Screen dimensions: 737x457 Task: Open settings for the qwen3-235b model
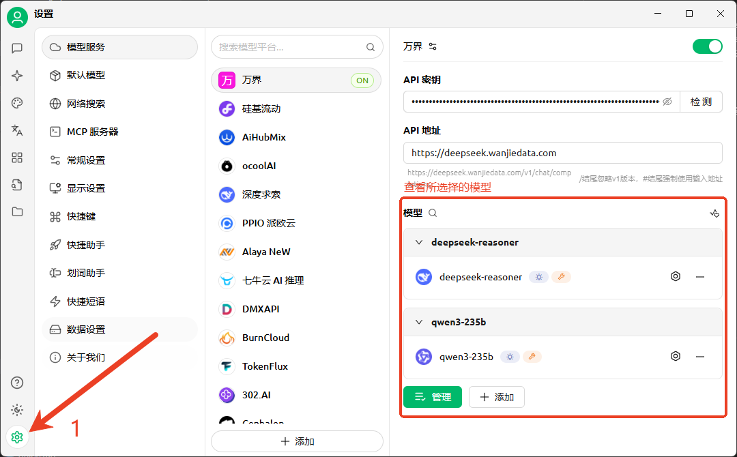pyautogui.click(x=676, y=357)
